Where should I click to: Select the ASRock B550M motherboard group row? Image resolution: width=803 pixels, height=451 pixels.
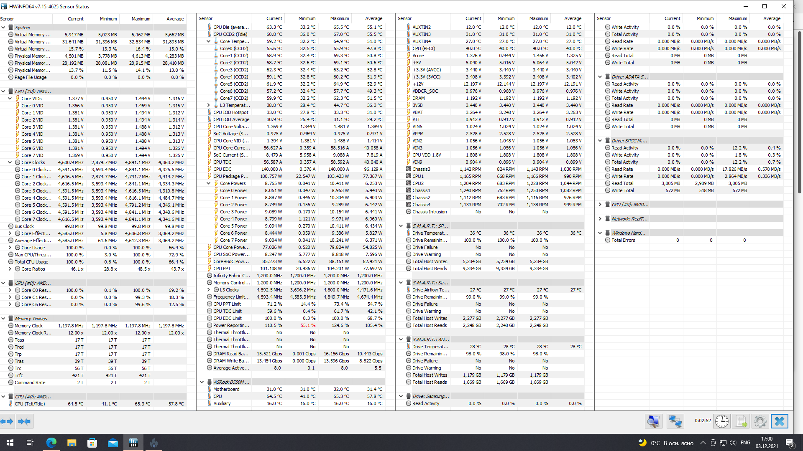(231, 382)
